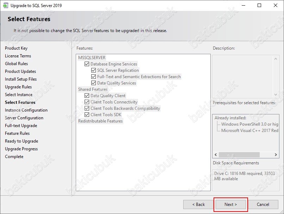Cancel the upgrade wizard

263,204
